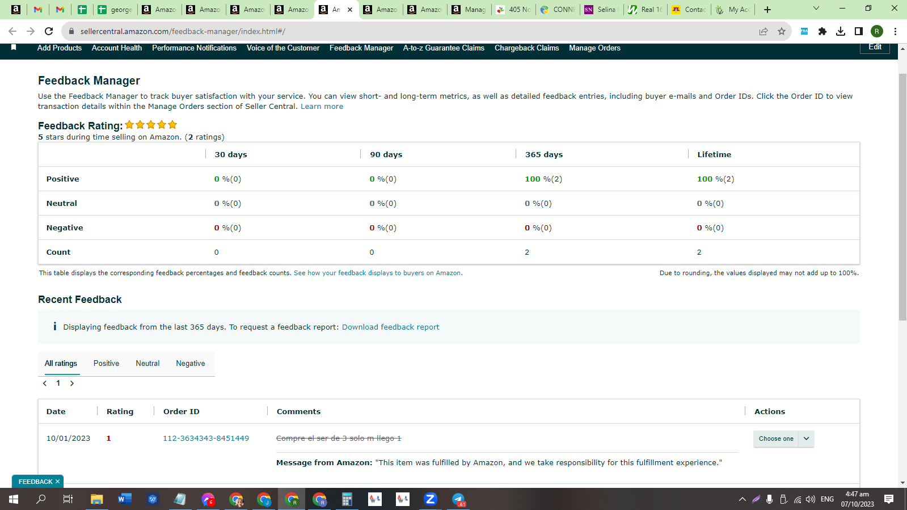Click page number 1 in pagination
The image size is (907, 510).
pyautogui.click(x=58, y=383)
